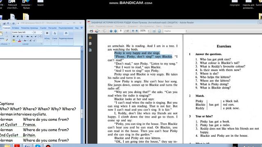Image resolution: width=262 pixels, height=147 pixels.
Task: Apply underline formatting in Word
Action: point(22,36)
